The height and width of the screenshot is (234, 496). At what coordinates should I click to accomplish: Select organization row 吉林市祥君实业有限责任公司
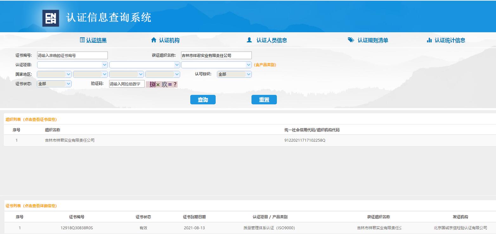(70, 140)
